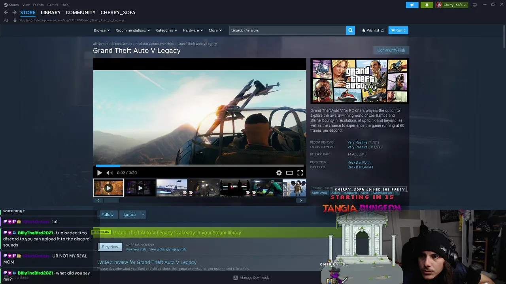Click the padlock icon by the URL
This screenshot has height=284, width=506.
coord(15,20)
